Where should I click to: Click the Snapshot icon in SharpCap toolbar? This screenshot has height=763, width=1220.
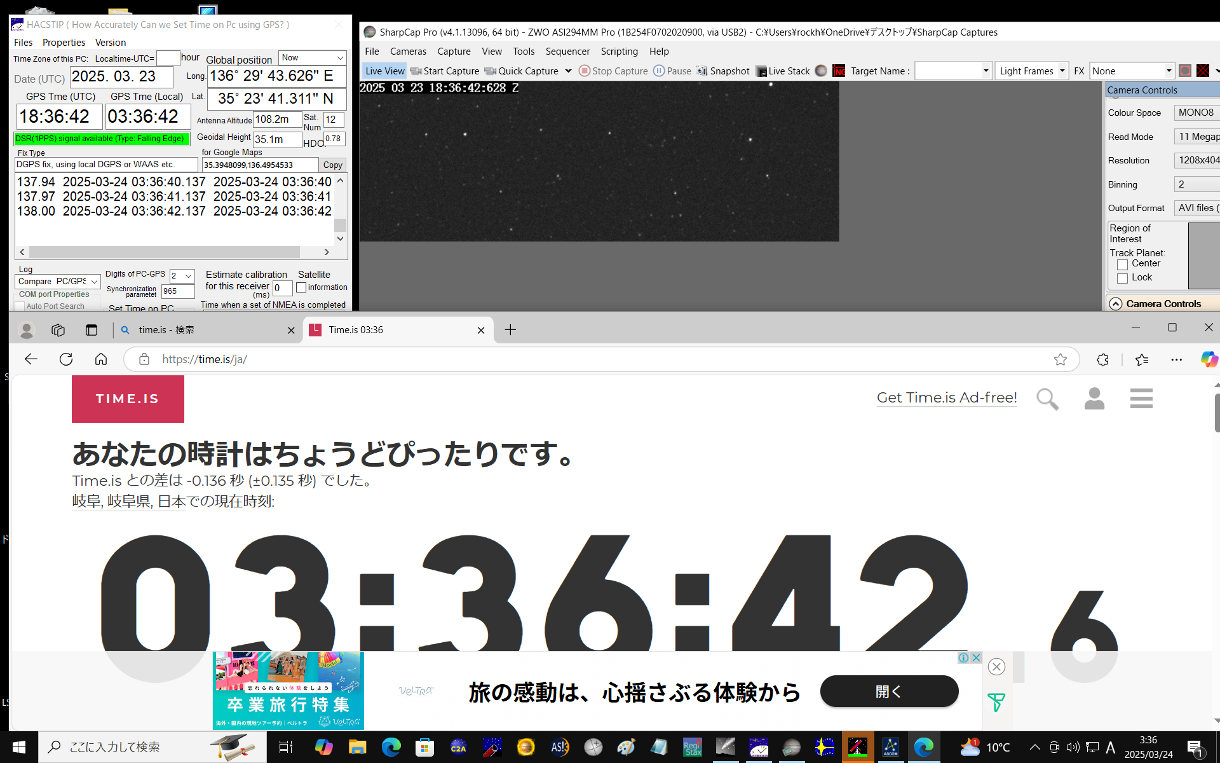pyautogui.click(x=702, y=71)
